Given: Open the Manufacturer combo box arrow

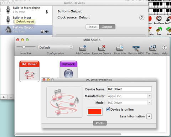Looking at the screenshot, I should [150, 96].
